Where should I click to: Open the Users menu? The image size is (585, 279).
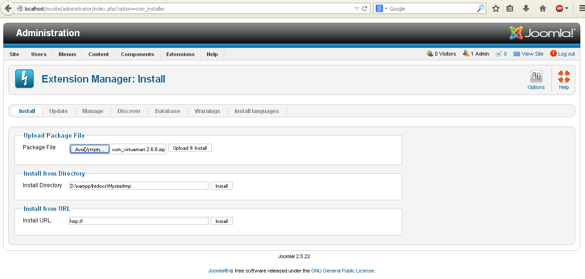click(x=39, y=54)
